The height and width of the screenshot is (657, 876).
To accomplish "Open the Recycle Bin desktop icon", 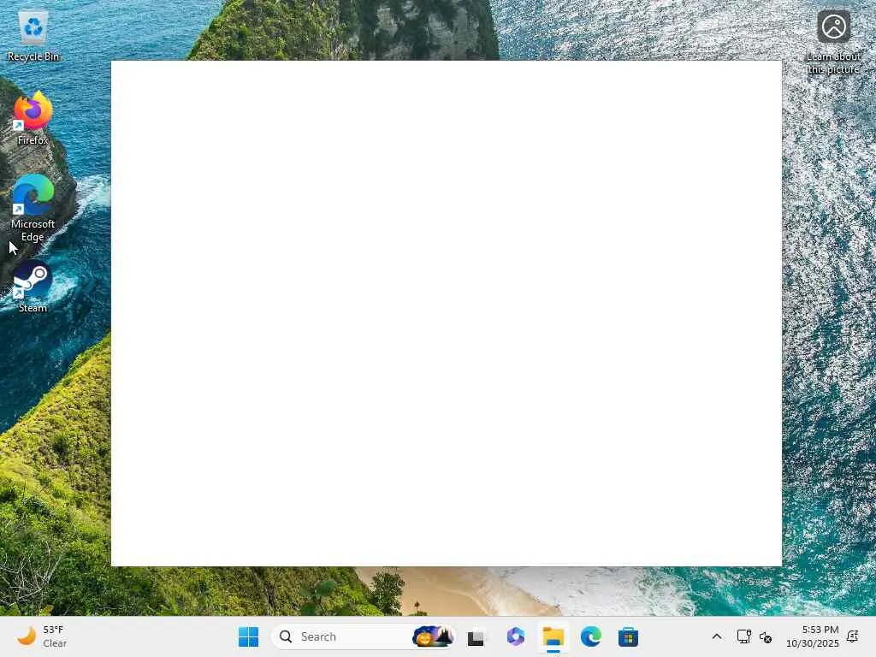I will 33,36.
